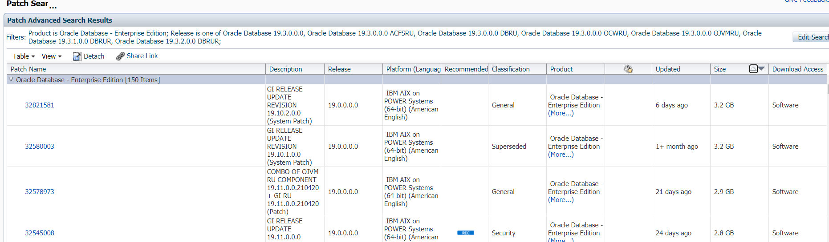
Task: Click the COMBO OF OJVM RU COMPONENT description
Action: 293,192
